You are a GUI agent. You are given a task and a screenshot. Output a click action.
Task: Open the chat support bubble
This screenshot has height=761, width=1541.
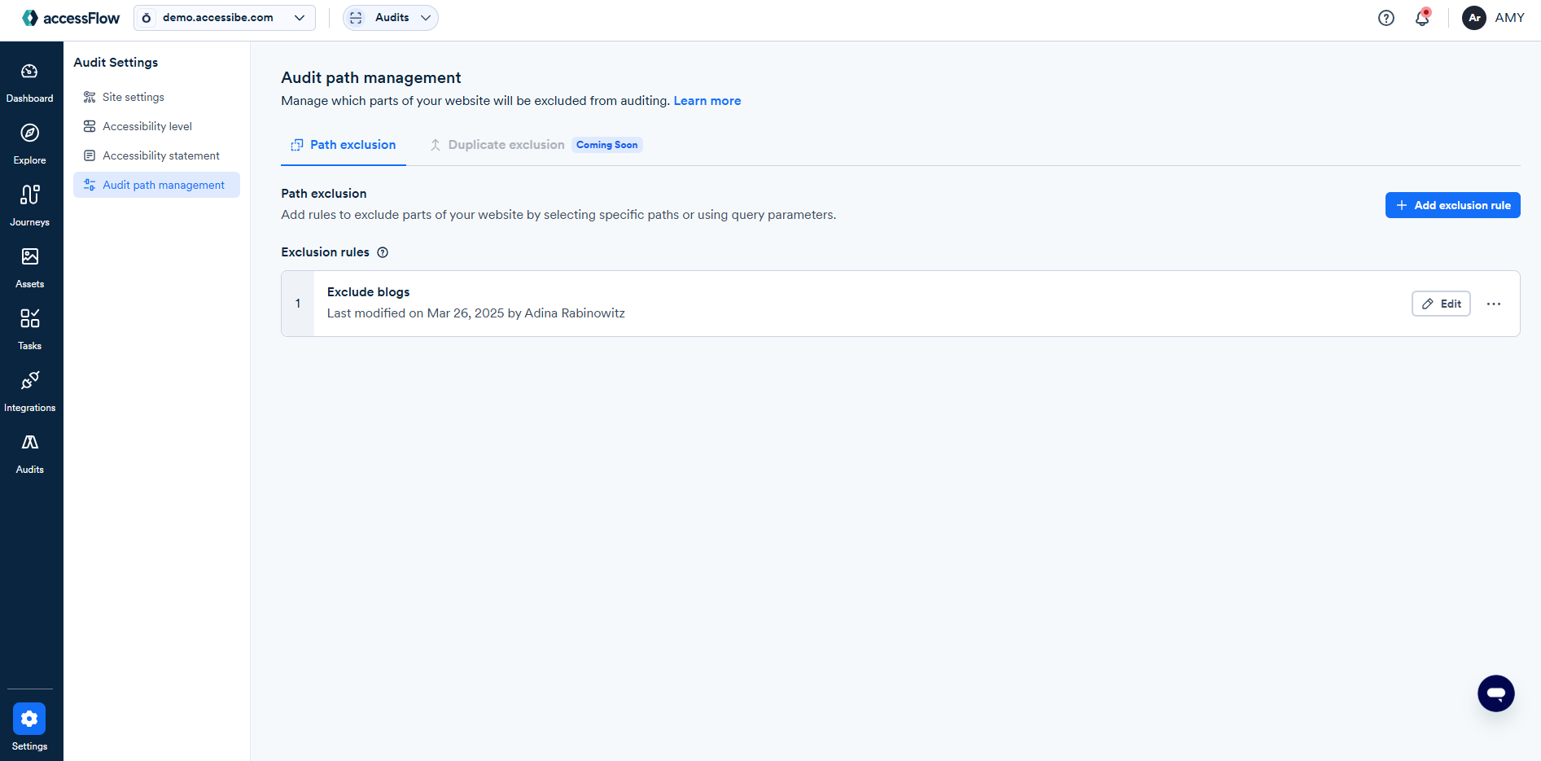click(1495, 693)
